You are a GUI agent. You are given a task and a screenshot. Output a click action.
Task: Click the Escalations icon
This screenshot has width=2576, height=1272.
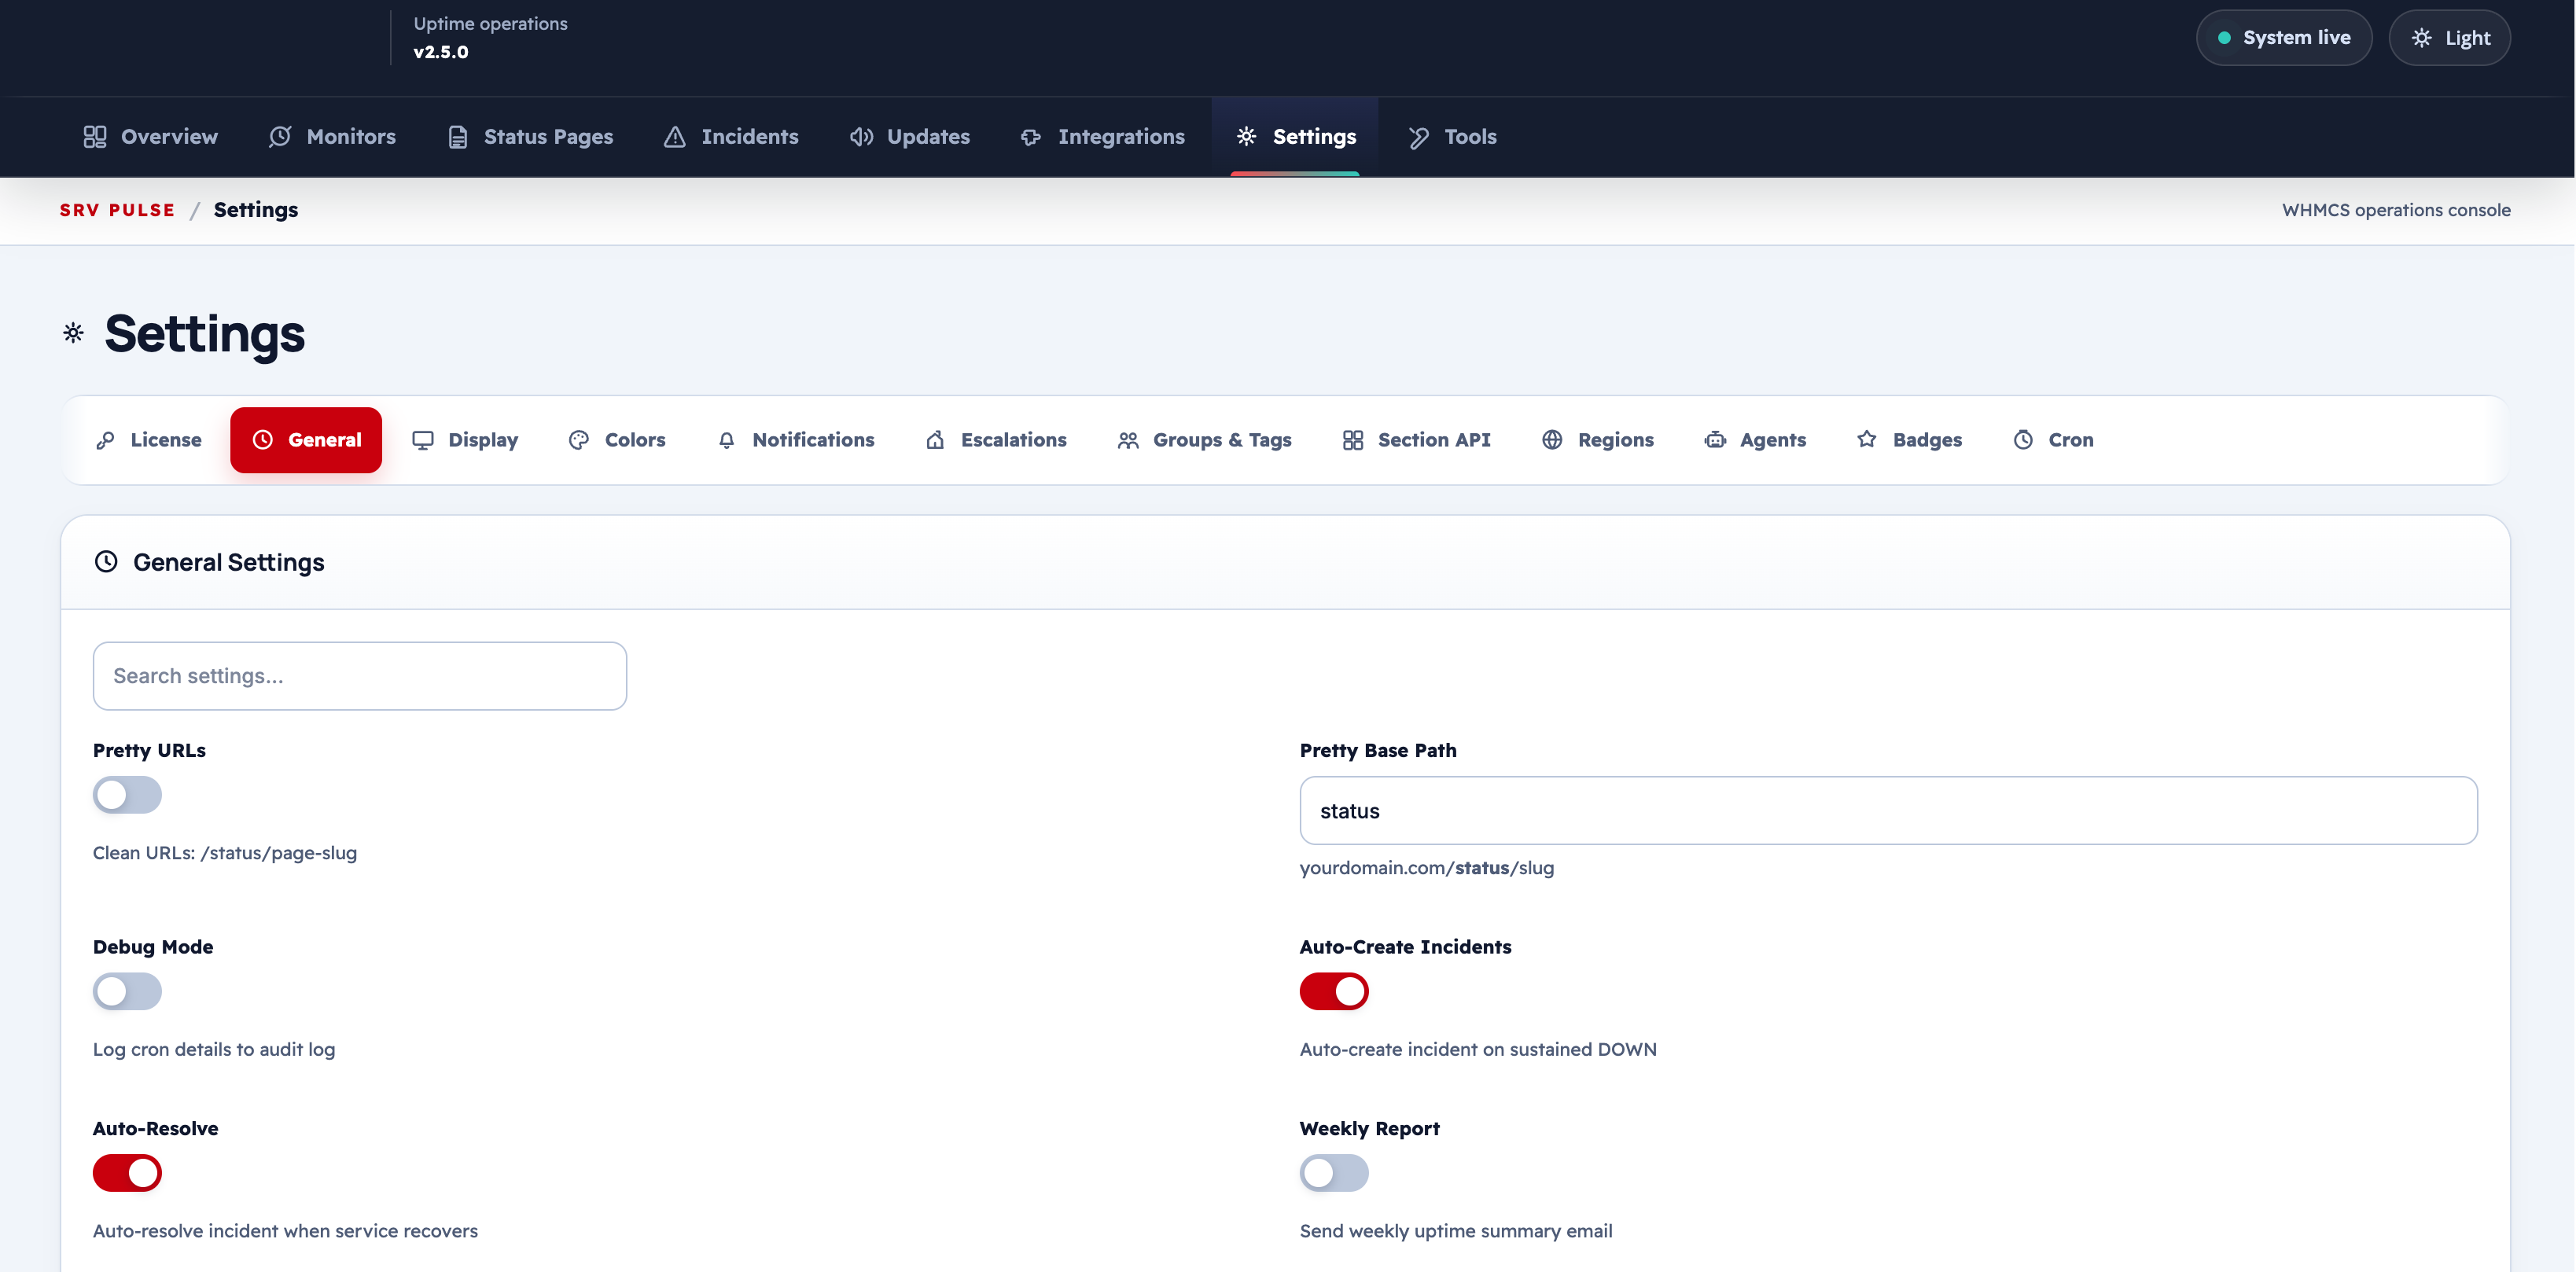click(935, 440)
